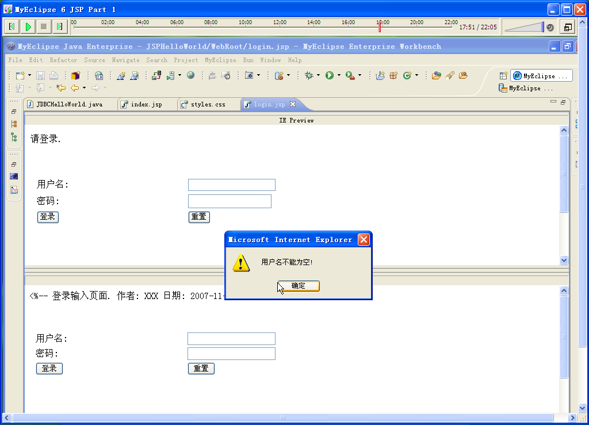Expand the Run dropdown arrow

coord(339,75)
